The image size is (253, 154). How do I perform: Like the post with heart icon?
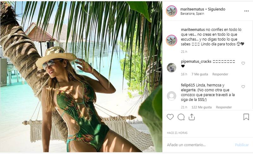tap(170, 117)
